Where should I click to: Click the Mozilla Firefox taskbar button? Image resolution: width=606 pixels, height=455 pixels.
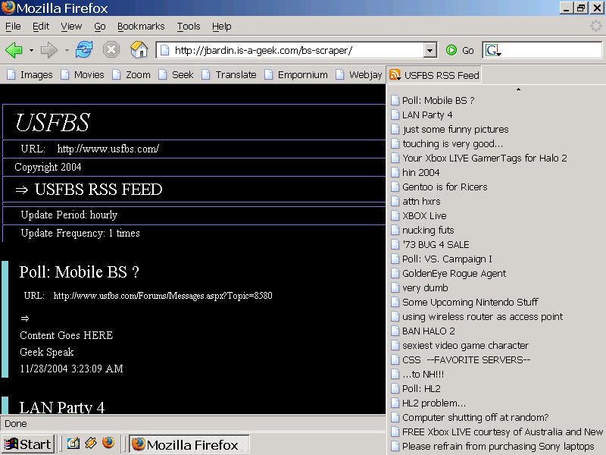(189, 444)
